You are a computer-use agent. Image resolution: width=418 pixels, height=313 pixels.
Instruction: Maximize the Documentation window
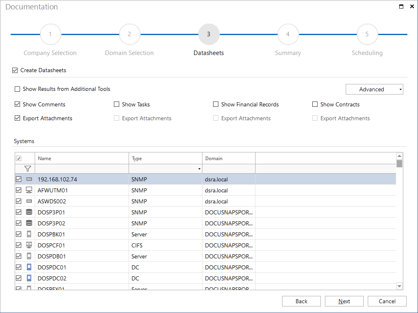pyautogui.click(x=401, y=7)
